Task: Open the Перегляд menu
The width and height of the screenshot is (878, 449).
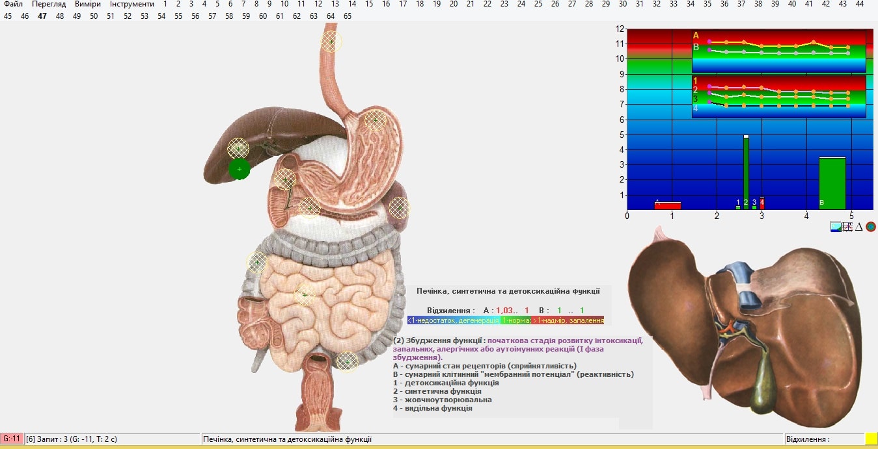Action: coord(49,4)
